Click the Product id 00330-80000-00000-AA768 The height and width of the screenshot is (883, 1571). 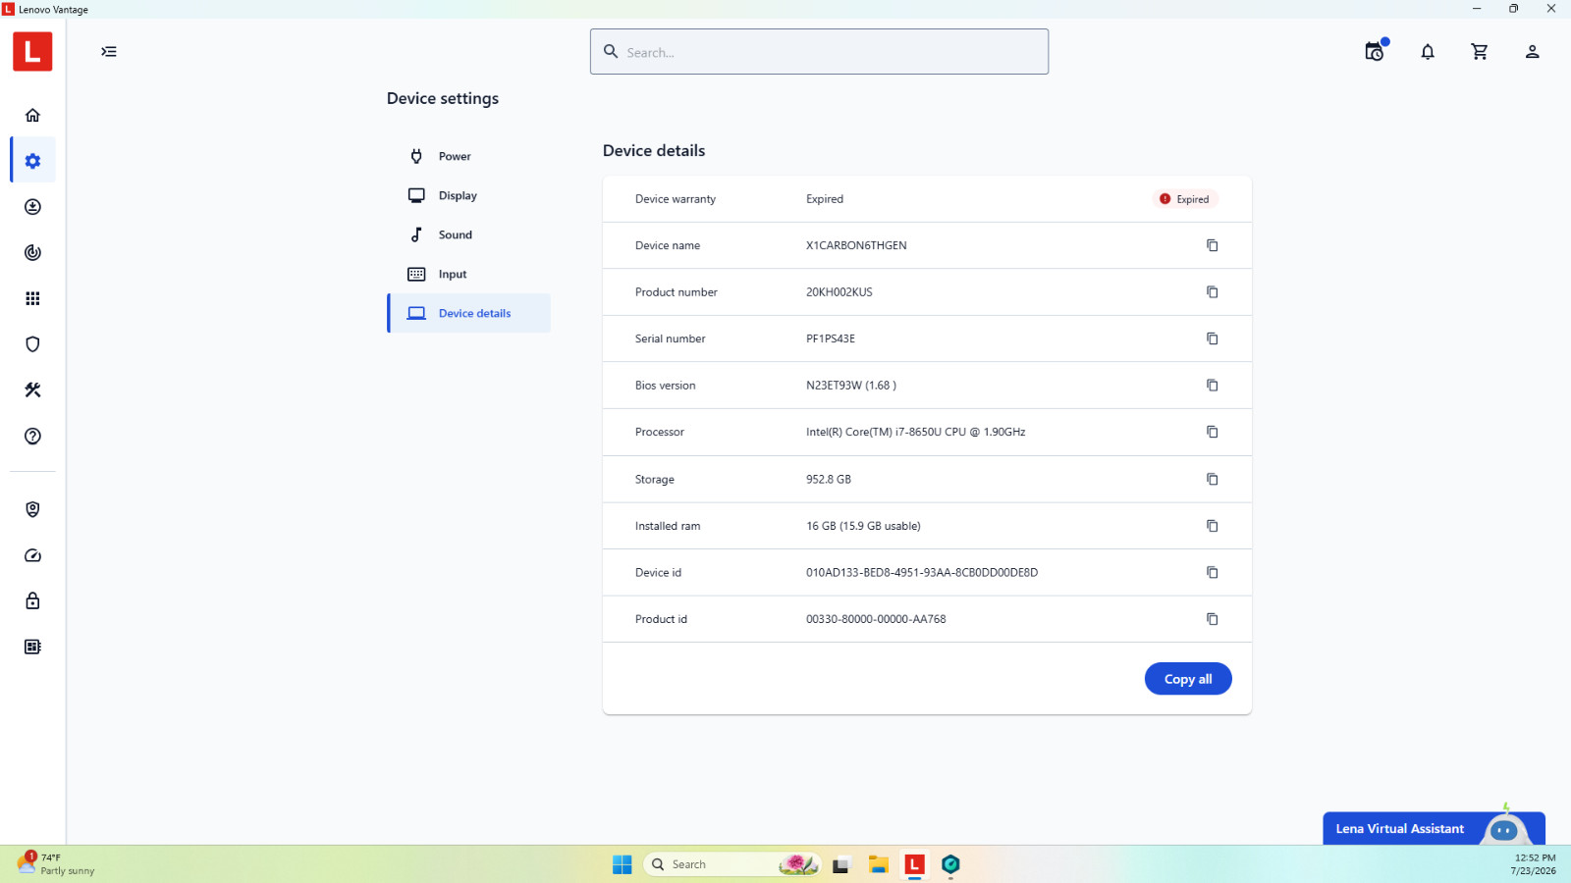pos(876,619)
